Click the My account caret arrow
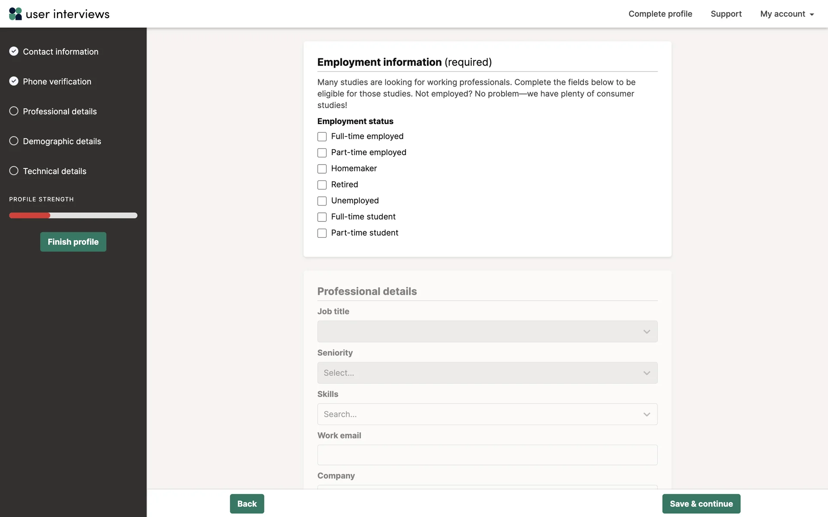Viewport: 828px width, 517px height. point(812,15)
